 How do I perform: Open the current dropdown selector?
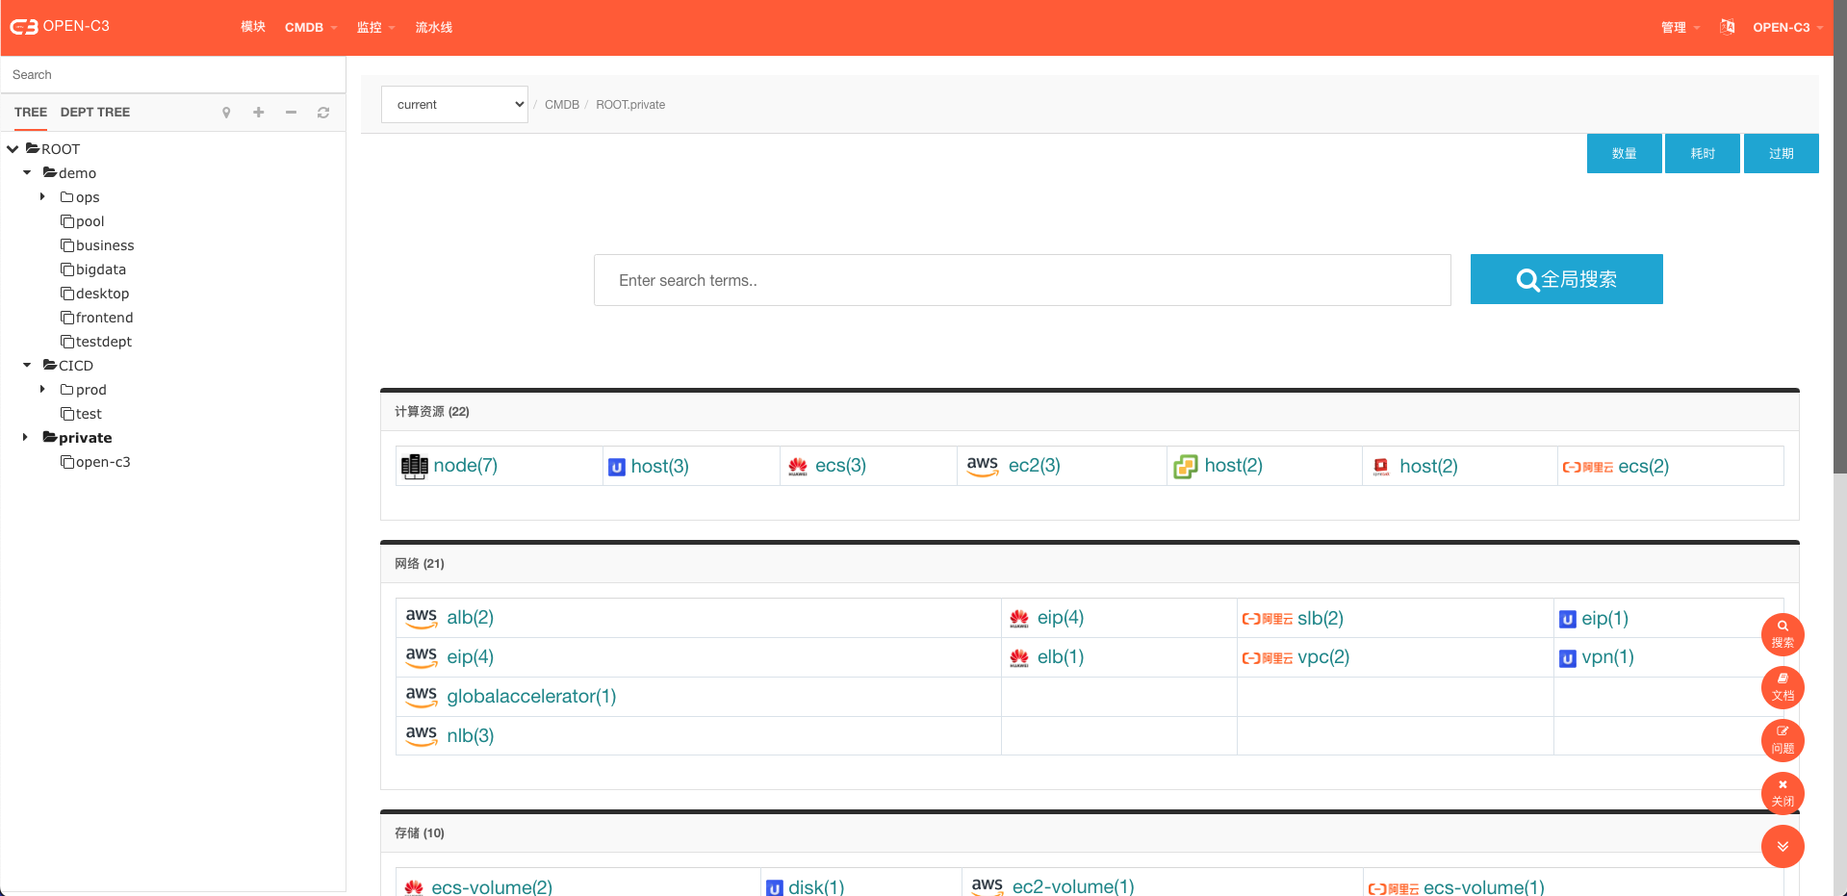454,104
